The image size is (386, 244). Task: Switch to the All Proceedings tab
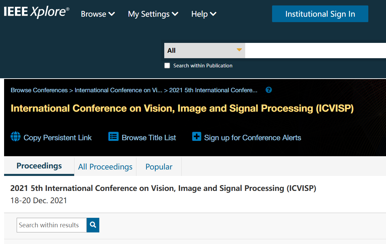[x=105, y=167]
